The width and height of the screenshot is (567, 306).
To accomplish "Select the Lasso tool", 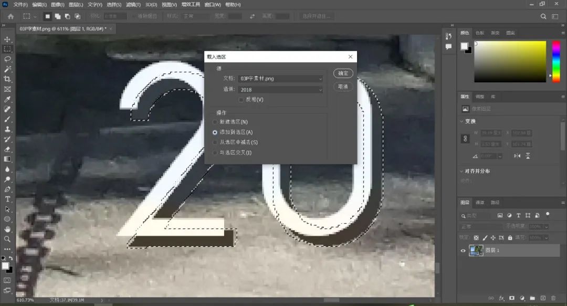I will click(7, 59).
